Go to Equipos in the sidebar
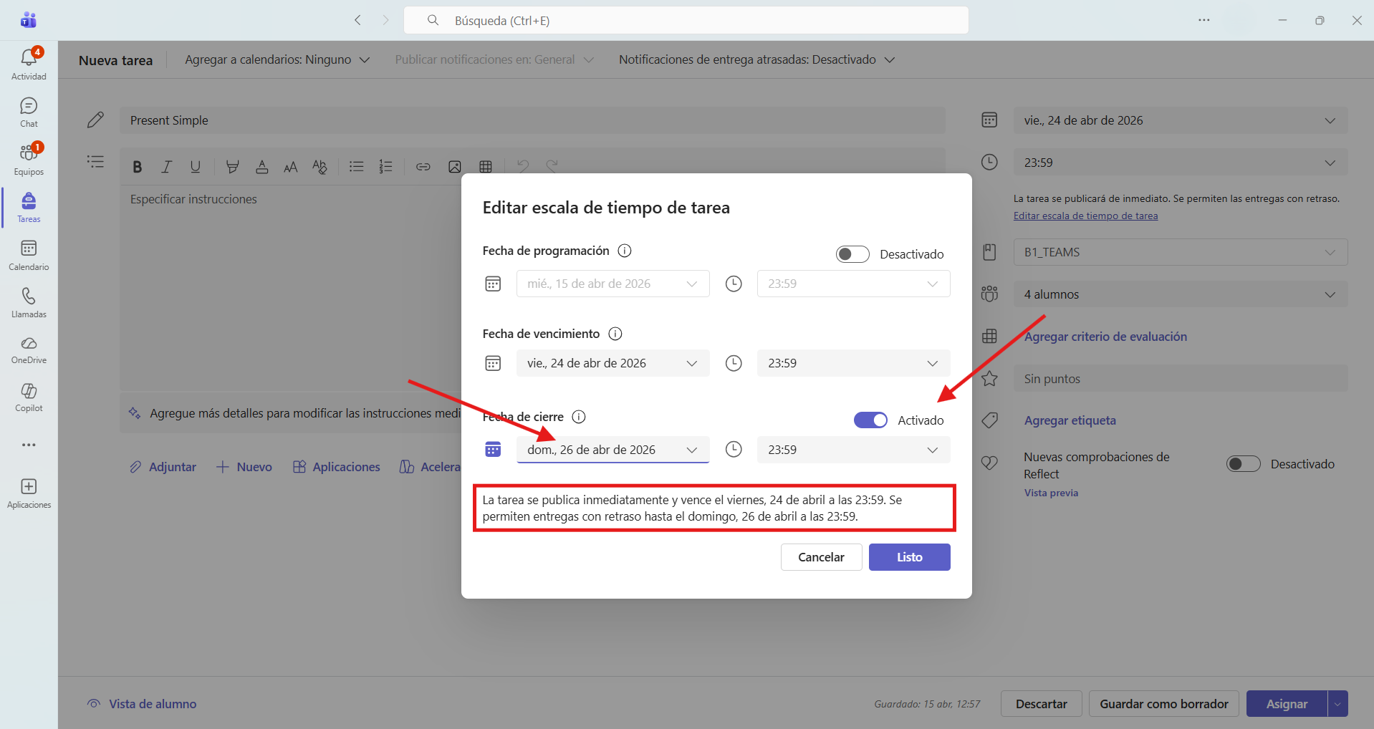Viewport: 1374px width, 729px height. tap(29, 160)
